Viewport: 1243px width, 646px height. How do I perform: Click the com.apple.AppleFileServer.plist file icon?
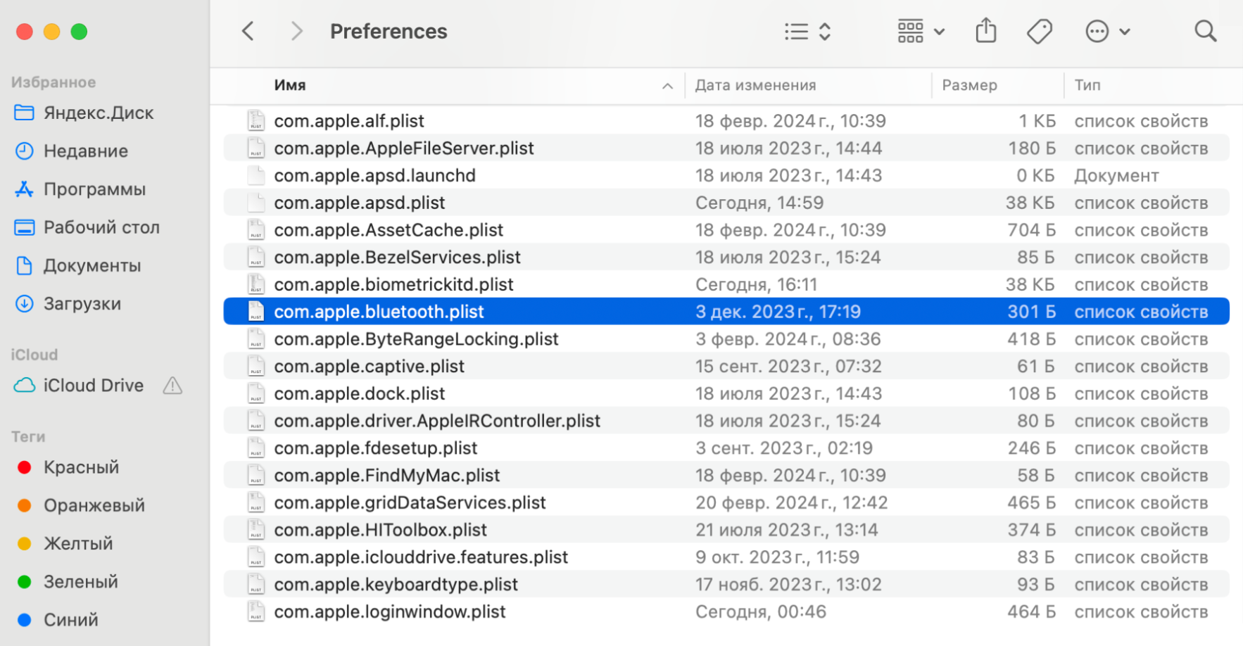256,148
